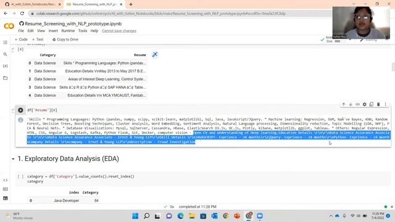
Task: Open a new browser tab
Action: coord(131,4)
